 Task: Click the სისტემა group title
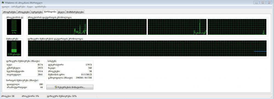[x=52, y=61]
